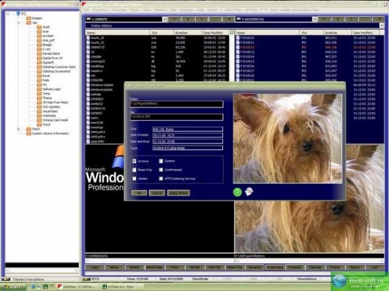Sort left pane by Name column header
The height and width of the screenshot is (291, 389).
[117, 32]
